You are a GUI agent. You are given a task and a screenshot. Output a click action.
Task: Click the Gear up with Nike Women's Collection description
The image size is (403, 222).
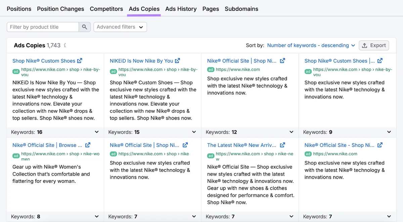tap(51, 174)
